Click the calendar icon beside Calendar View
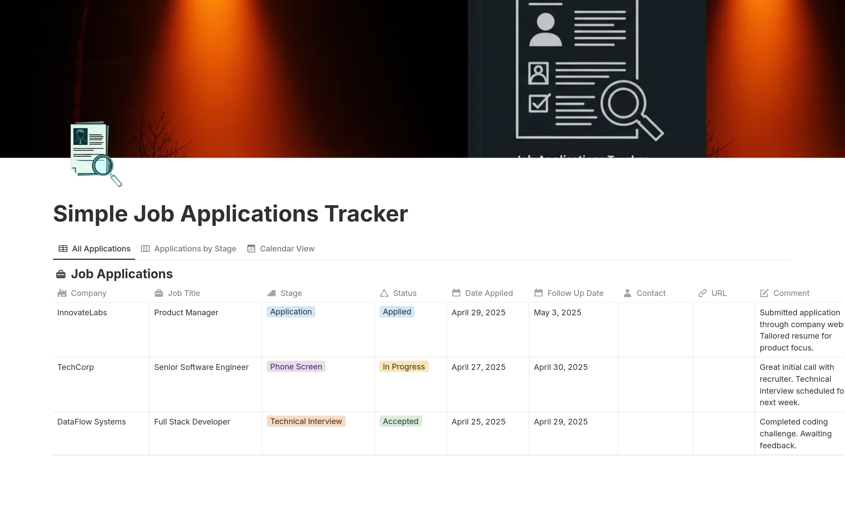 pos(251,249)
